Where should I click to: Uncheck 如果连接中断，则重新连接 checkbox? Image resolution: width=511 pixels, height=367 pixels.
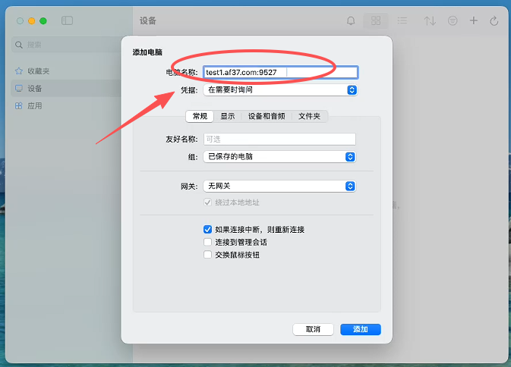(x=207, y=229)
